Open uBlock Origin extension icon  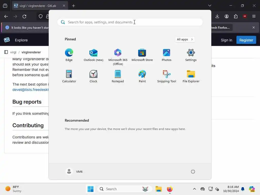coord(245,16)
